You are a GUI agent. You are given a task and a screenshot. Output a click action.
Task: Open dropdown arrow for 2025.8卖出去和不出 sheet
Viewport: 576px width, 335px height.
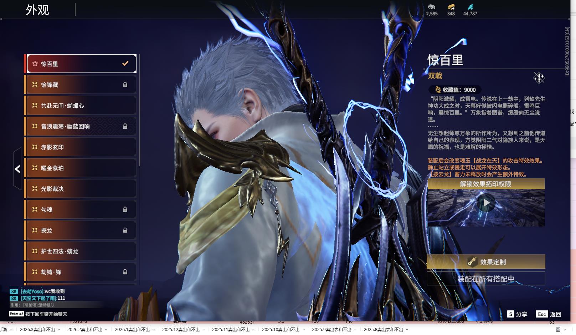click(x=407, y=330)
